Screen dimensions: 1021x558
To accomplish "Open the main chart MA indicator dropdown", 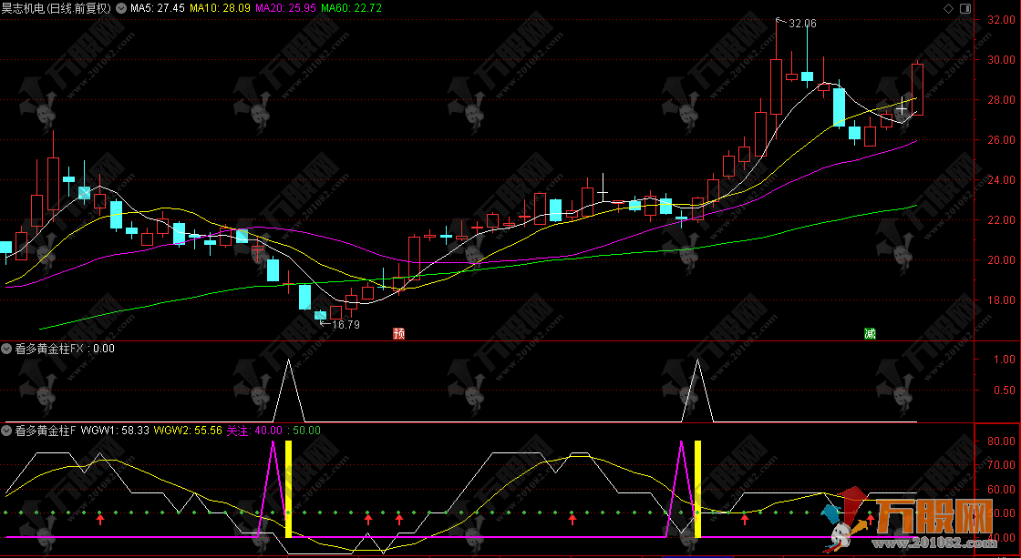I will [123, 8].
